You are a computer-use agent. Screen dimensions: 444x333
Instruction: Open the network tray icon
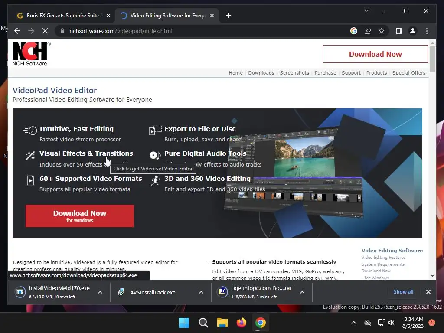[381, 323]
